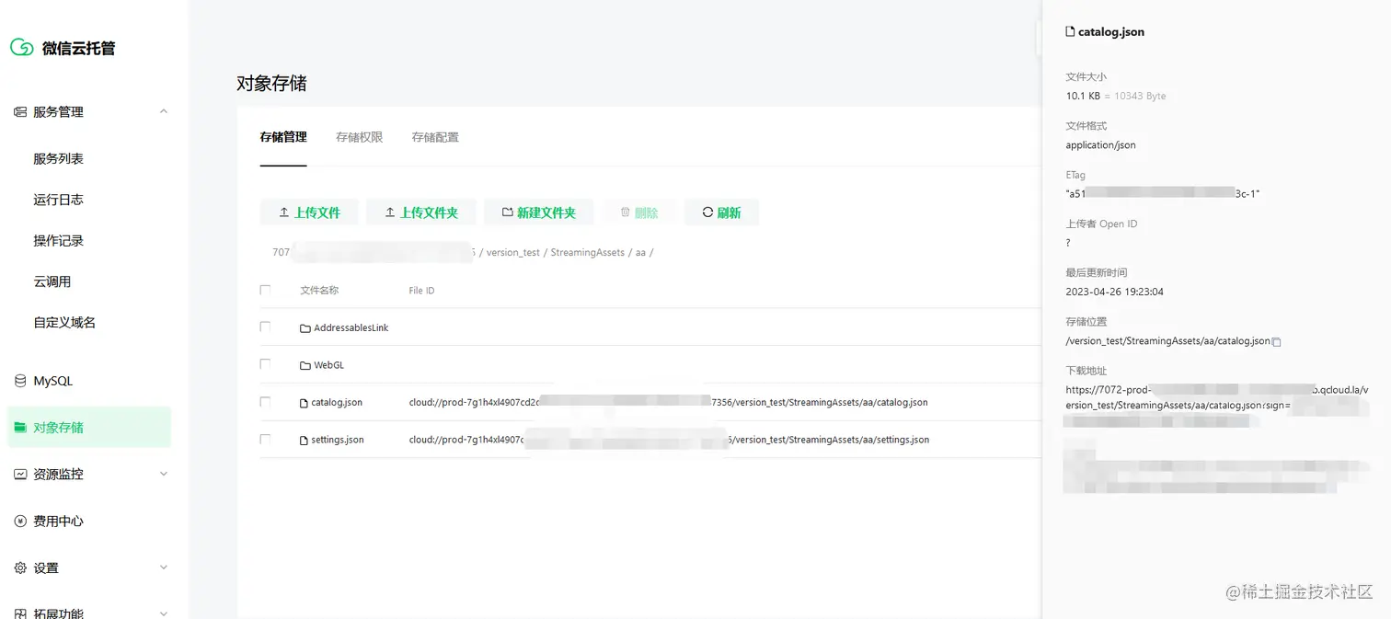Click the 新建文件夹 button

538,212
